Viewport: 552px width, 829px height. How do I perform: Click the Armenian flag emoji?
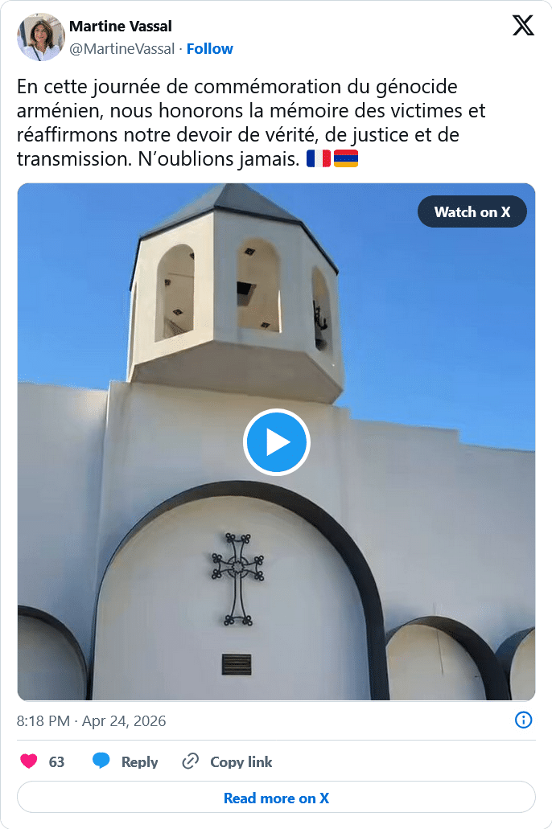[x=346, y=158]
